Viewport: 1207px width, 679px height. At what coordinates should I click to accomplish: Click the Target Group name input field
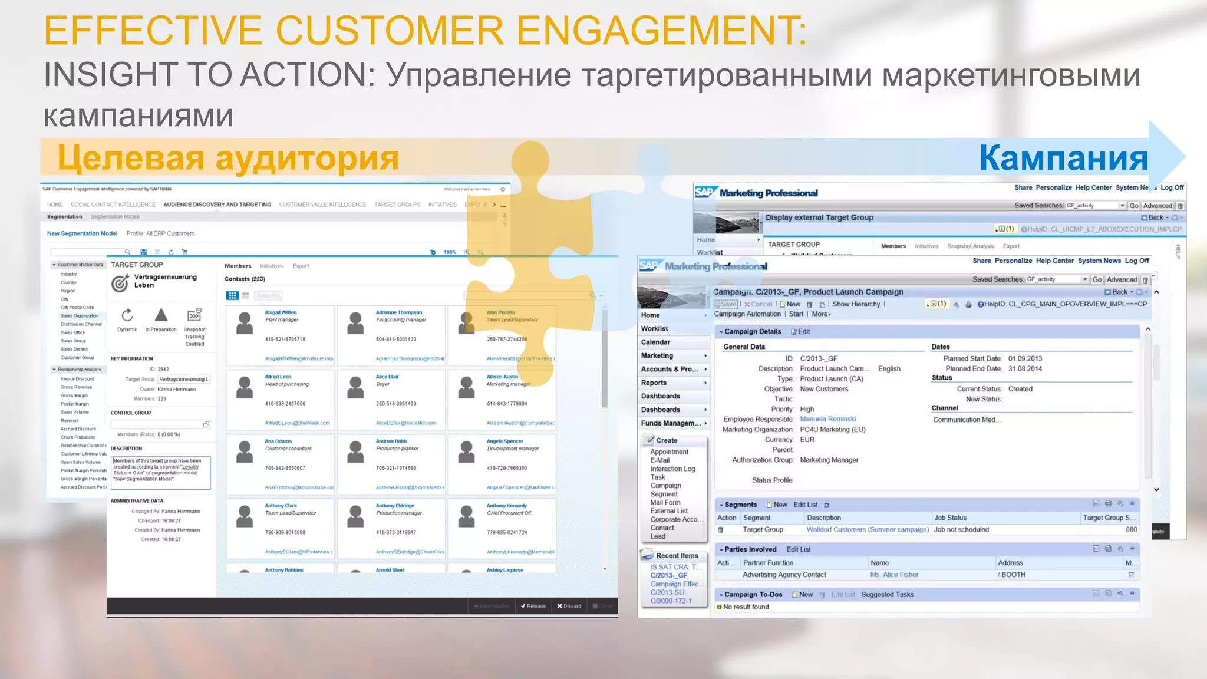tap(184, 380)
